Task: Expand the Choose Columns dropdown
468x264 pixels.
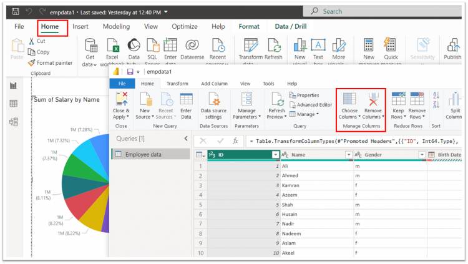Action: [359, 117]
